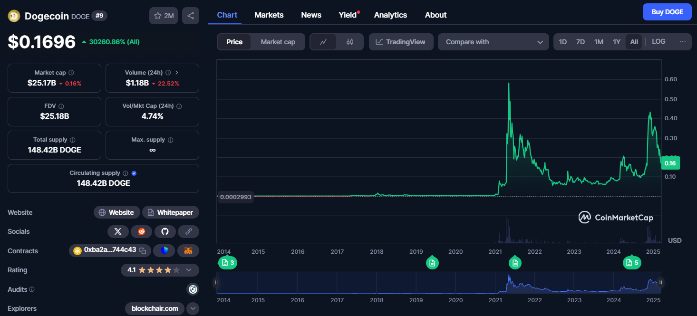
Task: Open the Compare with dropdown
Action: tap(494, 42)
